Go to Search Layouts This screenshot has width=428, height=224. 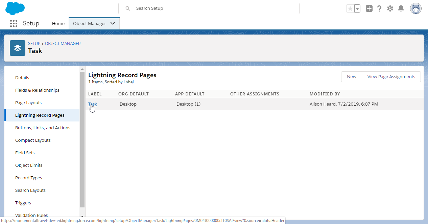[x=30, y=191]
